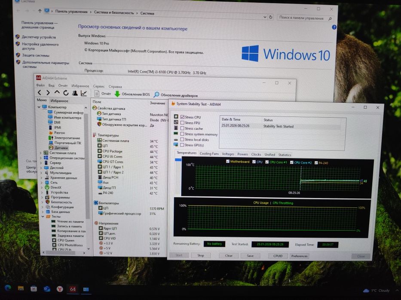Collapse the Компьютер tree node

tap(39, 107)
